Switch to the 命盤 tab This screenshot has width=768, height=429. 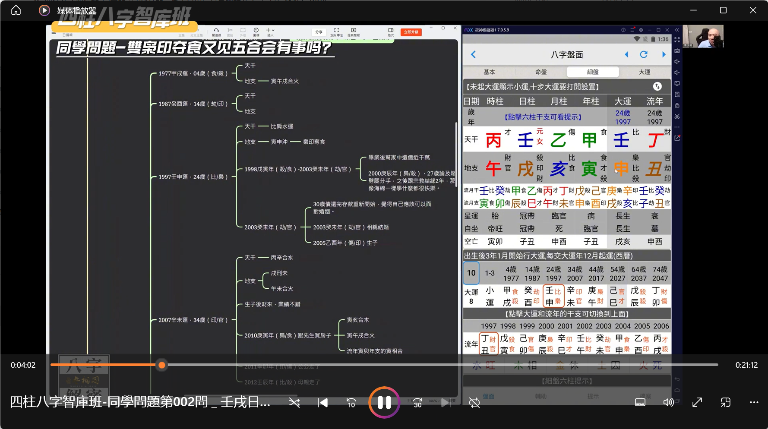tap(541, 72)
